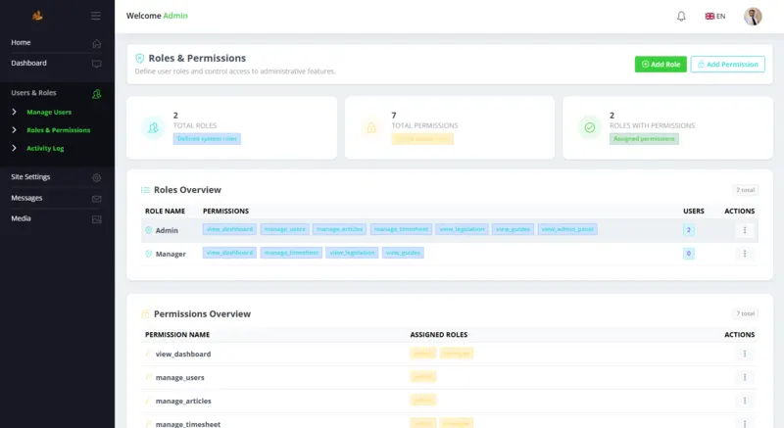Open the Manage Users link
The height and width of the screenshot is (428, 784).
pos(49,112)
